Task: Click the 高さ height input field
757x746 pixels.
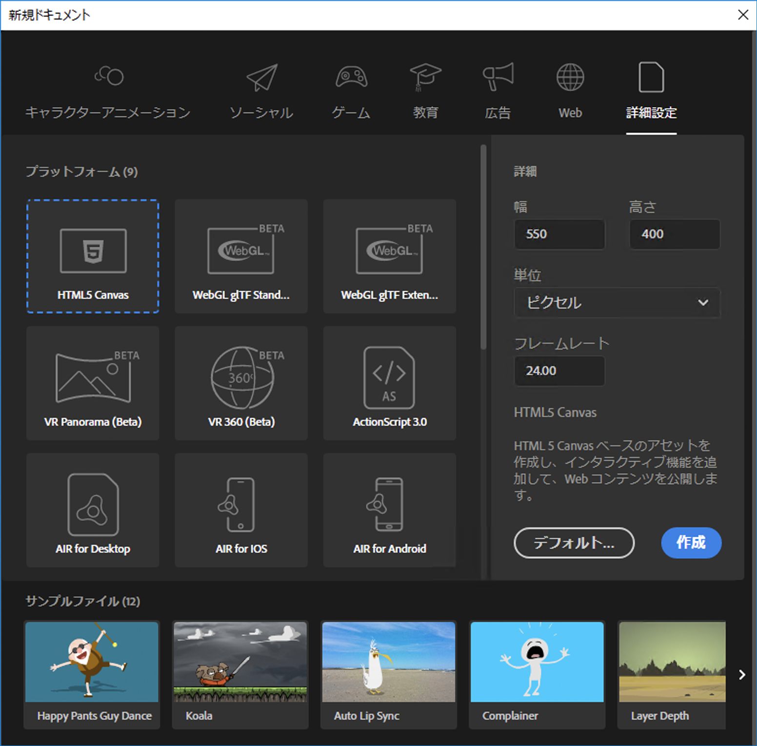Action: (675, 234)
